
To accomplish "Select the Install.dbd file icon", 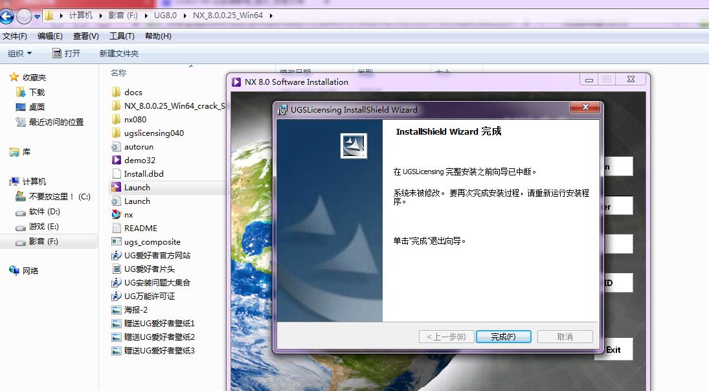I will [116, 173].
